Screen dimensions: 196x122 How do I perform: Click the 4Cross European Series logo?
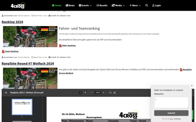click(x=18, y=6)
